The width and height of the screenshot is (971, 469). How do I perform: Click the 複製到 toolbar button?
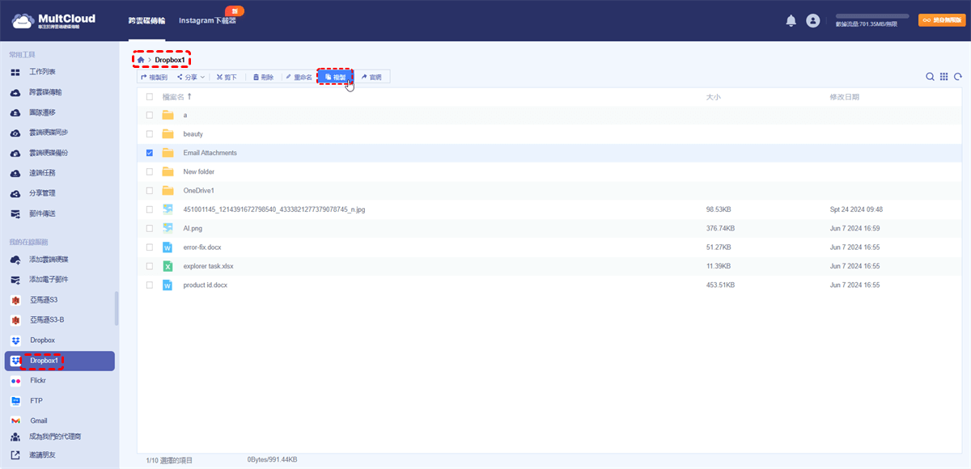(x=154, y=77)
